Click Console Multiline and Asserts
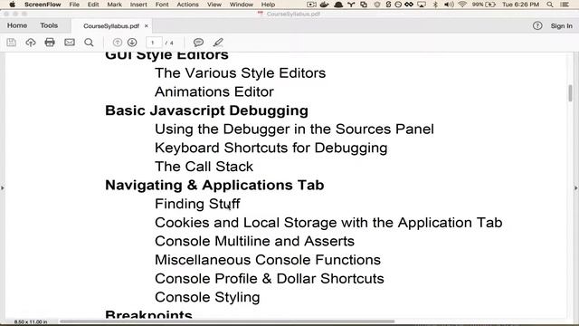 coord(254,241)
